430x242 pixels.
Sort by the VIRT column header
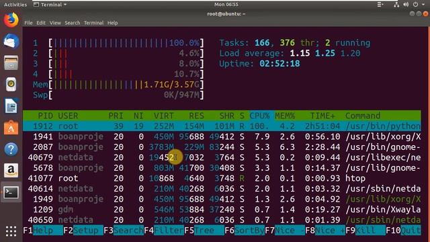coord(163,116)
